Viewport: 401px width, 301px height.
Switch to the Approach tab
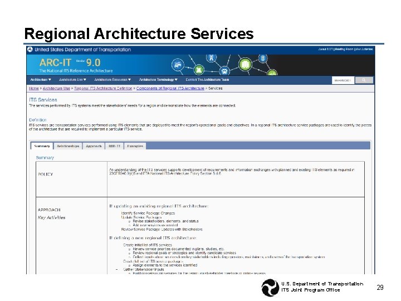click(94, 146)
